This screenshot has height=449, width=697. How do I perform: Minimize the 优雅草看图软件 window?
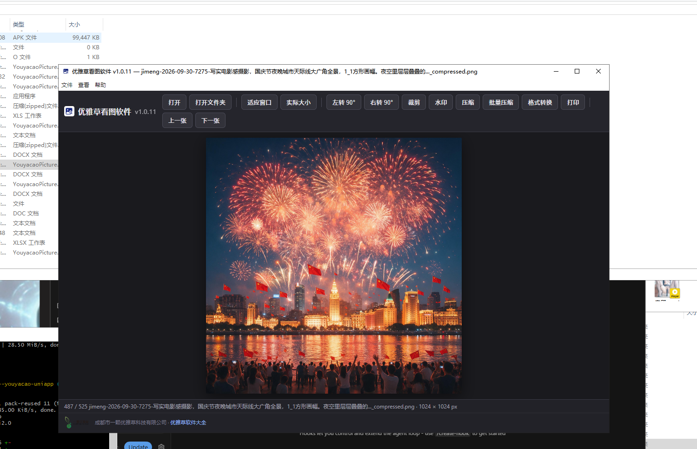coord(556,71)
